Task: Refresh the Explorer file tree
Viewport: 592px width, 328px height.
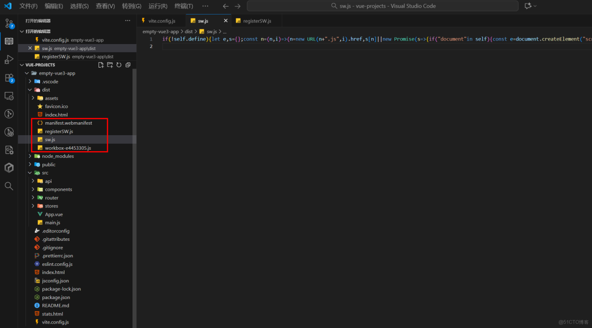Action: click(x=118, y=65)
